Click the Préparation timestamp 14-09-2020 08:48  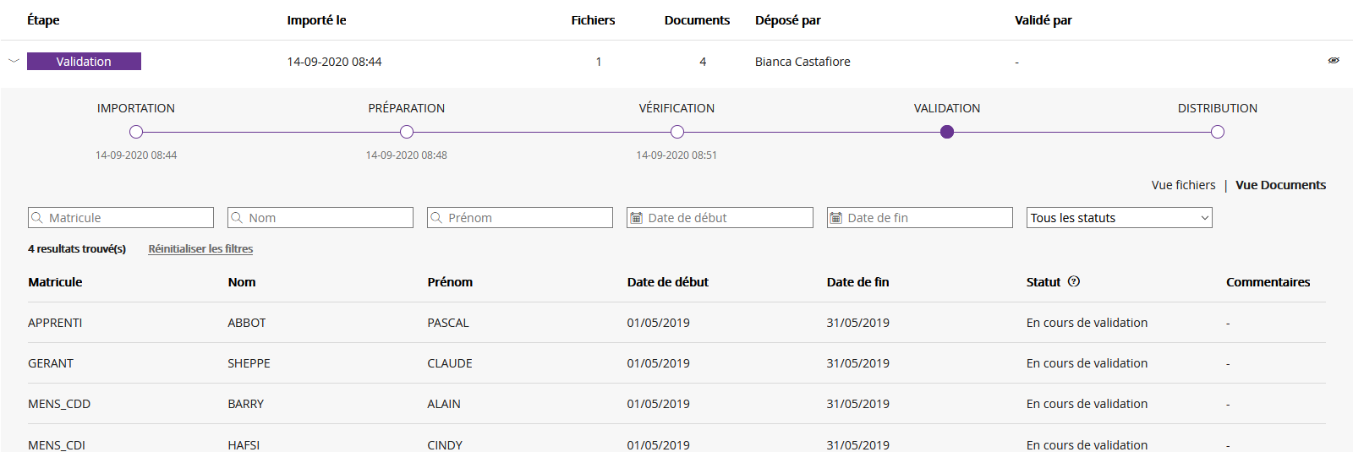407,155
